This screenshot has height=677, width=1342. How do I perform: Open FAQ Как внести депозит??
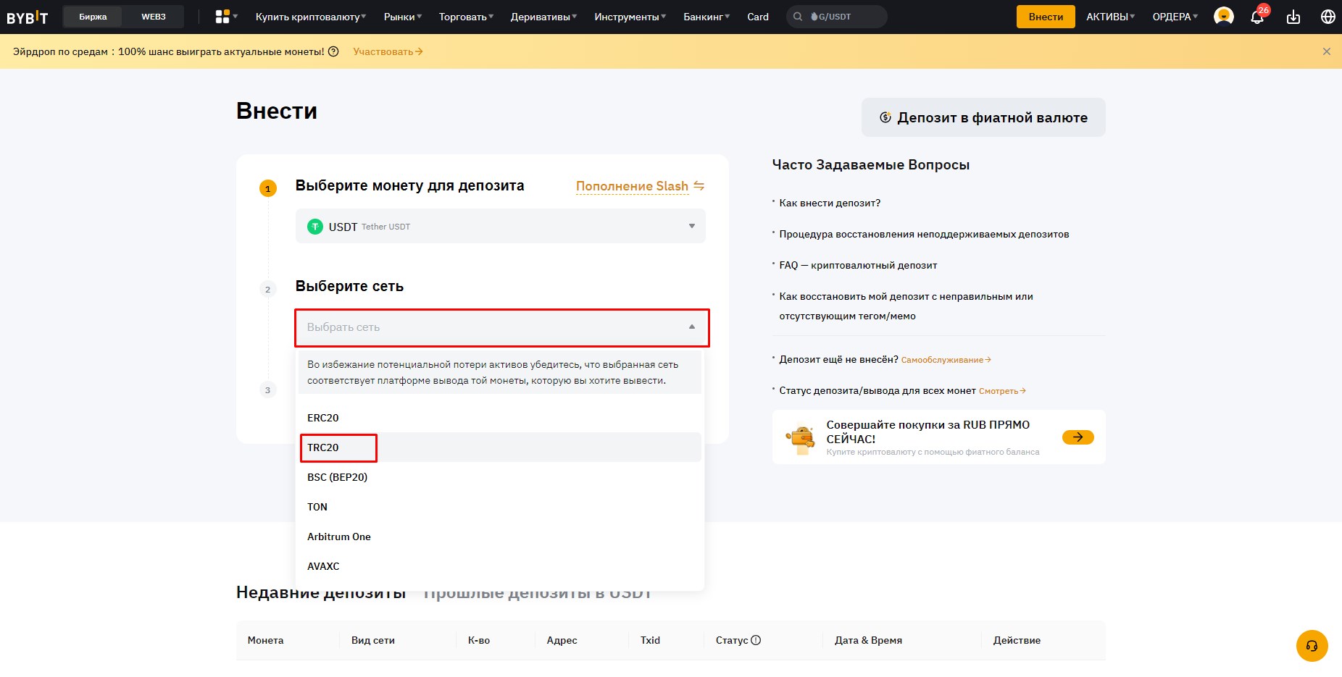830,203
